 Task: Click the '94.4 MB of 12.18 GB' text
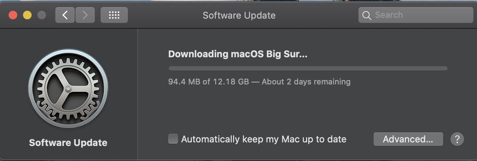(x=208, y=82)
